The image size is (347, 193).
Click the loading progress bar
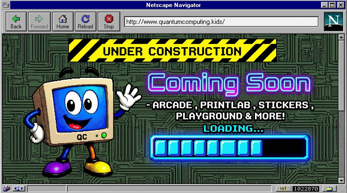tap(230, 148)
